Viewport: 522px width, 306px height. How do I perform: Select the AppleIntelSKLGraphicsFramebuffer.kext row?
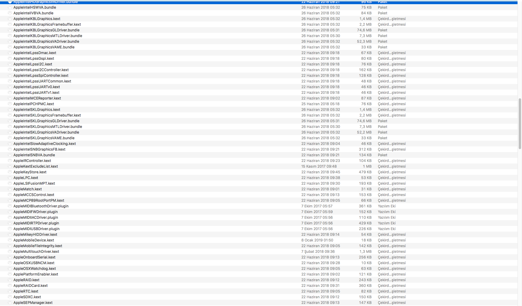47,115
